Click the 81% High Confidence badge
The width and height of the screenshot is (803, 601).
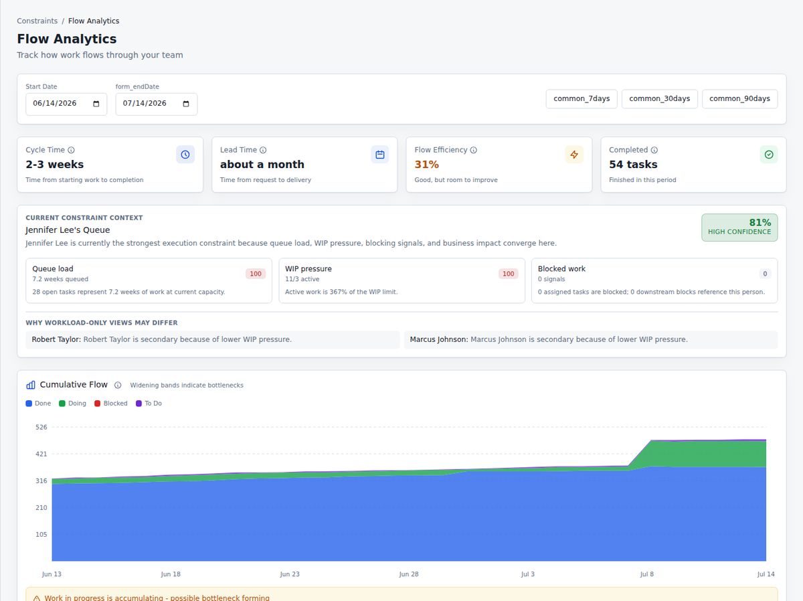point(739,228)
